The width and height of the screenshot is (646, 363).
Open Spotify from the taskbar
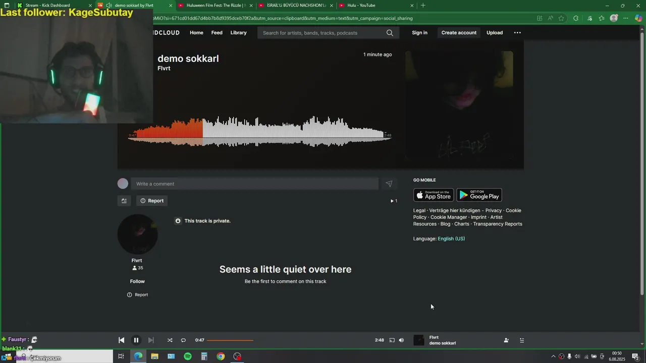(188, 356)
